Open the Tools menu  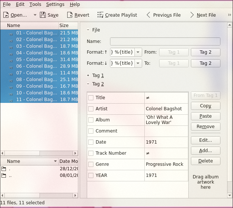(35, 4)
